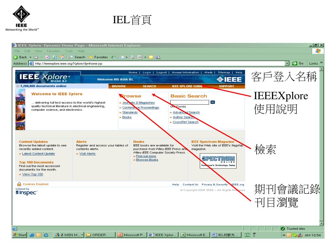Expand the Links toolbar chevron

pos(321,63)
